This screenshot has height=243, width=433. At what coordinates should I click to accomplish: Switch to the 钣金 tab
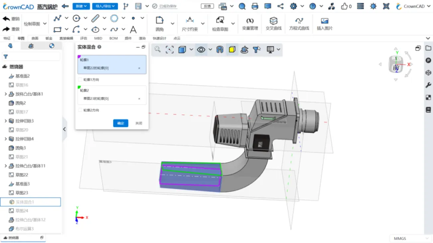(49, 38)
